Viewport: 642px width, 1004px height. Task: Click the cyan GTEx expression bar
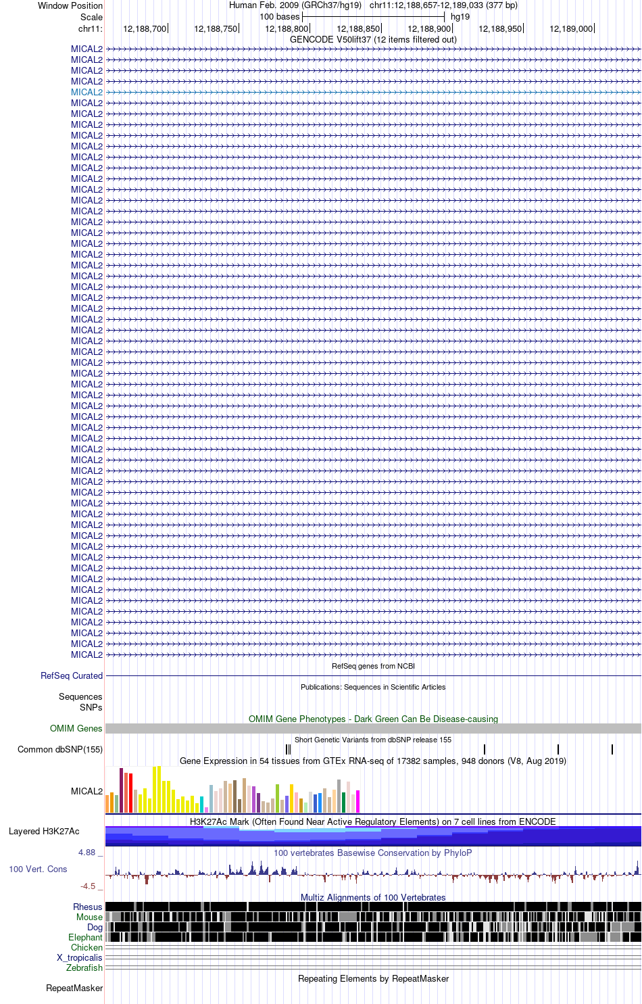202,805
